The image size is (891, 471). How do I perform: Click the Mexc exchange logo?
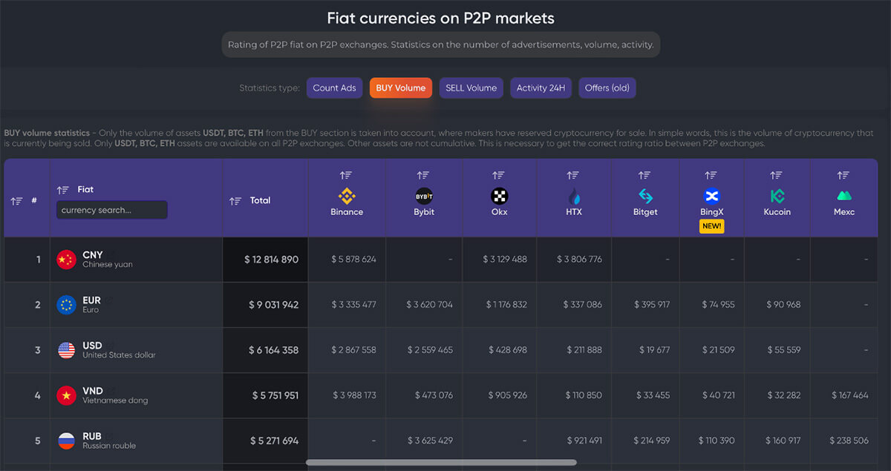pyautogui.click(x=843, y=196)
